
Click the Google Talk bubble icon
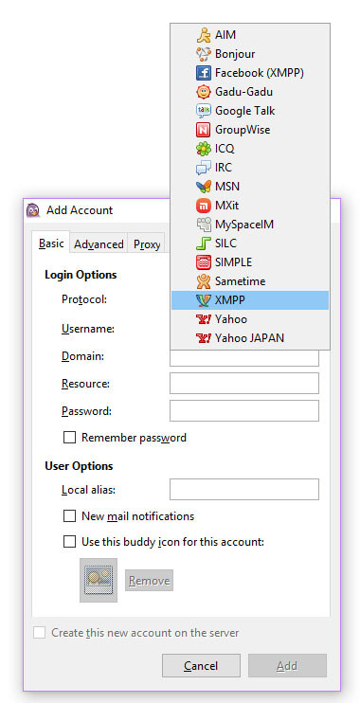coord(203,111)
